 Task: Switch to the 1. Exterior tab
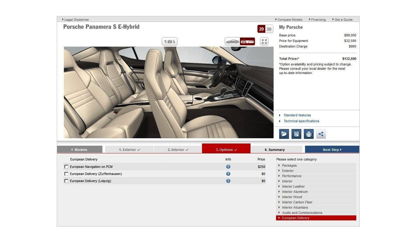[129, 149]
